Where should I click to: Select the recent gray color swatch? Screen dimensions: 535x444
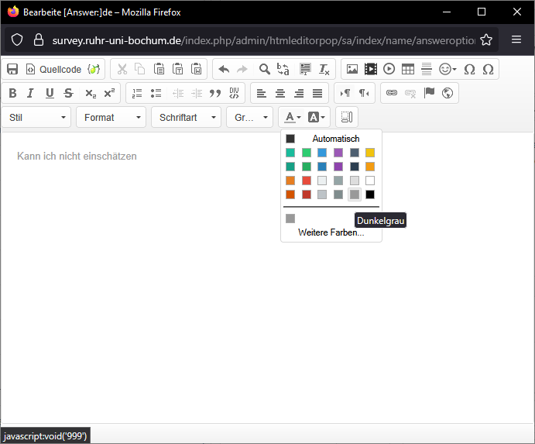point(290,219)
